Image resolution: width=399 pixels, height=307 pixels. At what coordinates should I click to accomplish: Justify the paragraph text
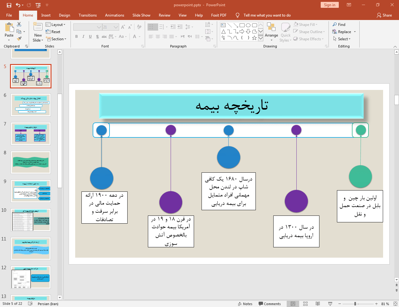coord(172,37)
